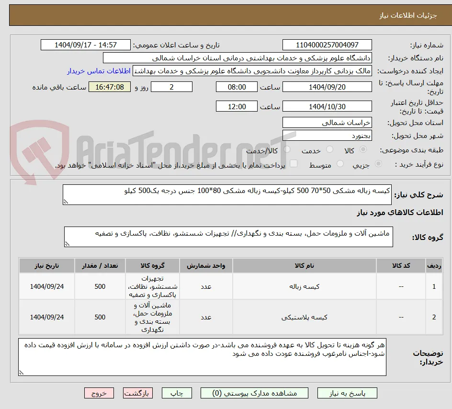Click the date 1404/09/24 in کیسه پلاستیکی row
This screenshot has width=452, height=409.
pyautogui.click(x=47, y=317)
